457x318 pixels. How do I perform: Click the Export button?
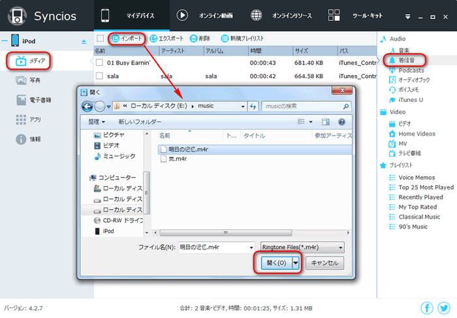pyautogui.click(x=166, y=39)
